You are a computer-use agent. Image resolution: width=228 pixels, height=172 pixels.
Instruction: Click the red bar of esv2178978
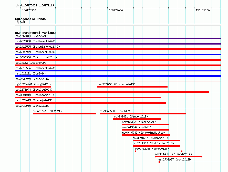pyautogui.click(x=112, y=92)
